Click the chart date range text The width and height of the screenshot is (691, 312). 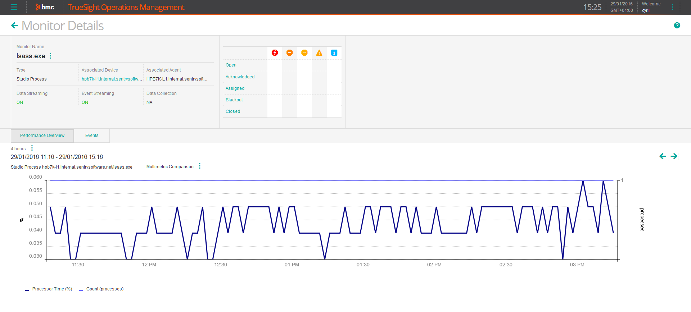[57, 157]
